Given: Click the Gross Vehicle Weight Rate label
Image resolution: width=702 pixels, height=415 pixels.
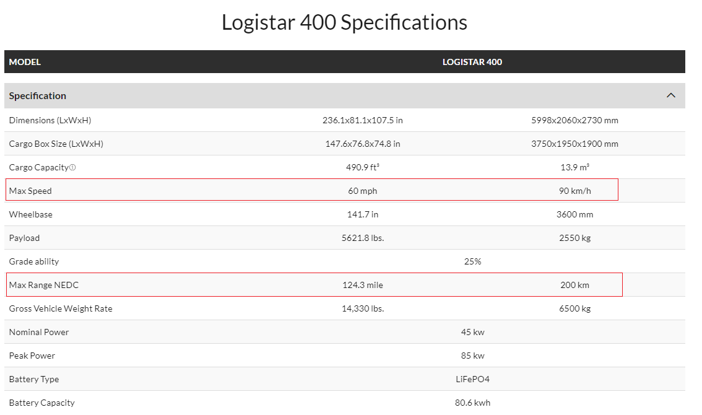Looking at the screenshot, I should [x=61, y=308].
